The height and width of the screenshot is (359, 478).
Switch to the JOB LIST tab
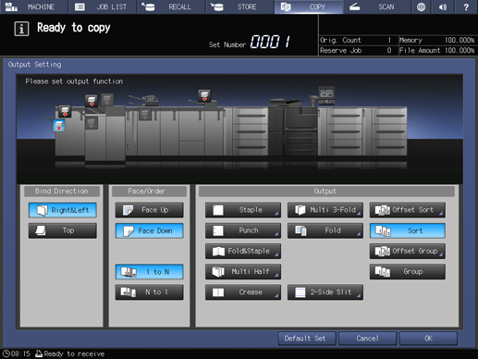(x=103, y=6)
